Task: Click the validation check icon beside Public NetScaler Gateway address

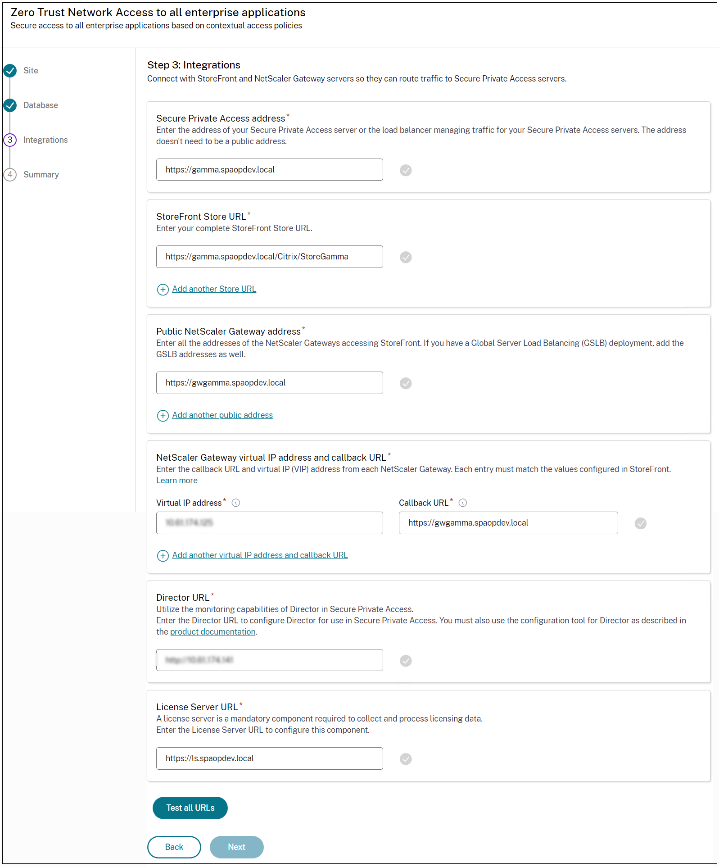Action: click(406, 383)
